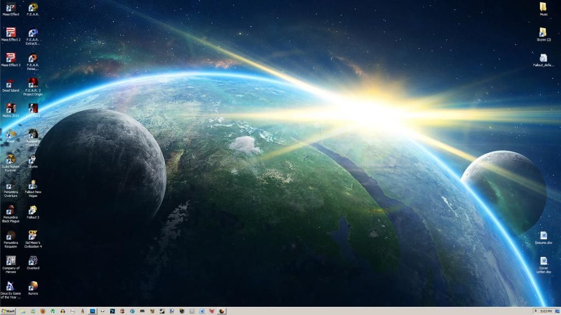Click the Metro 2033 game icon

pos(10,108)
